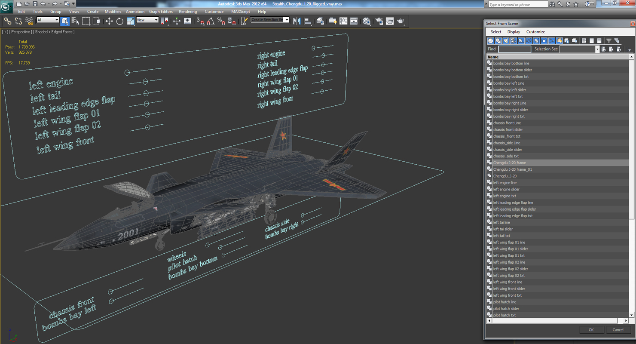Click Edit Named Selection Sets icon
Screen dimensions: 636x344
coord(244,21)
